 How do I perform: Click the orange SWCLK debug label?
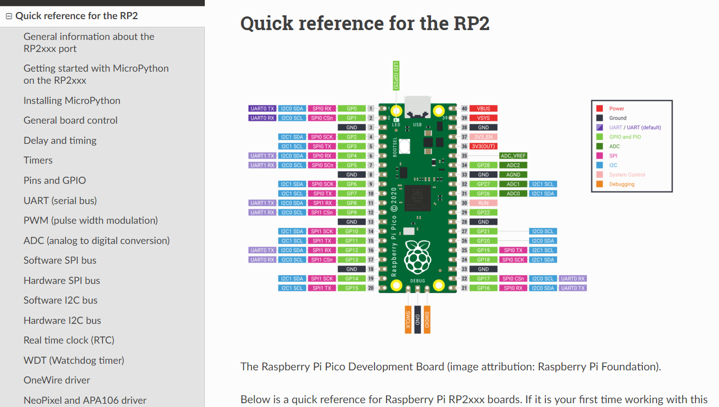click(x=408, y=321)
